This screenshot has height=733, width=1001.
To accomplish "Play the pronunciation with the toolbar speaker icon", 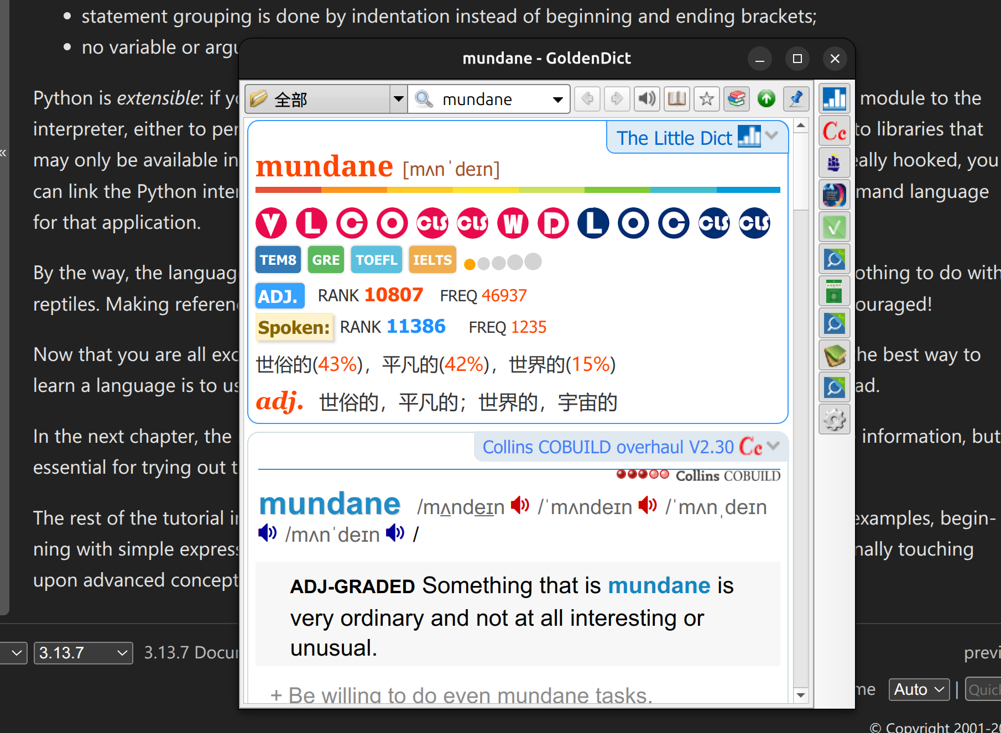I will tap(647, 99).
